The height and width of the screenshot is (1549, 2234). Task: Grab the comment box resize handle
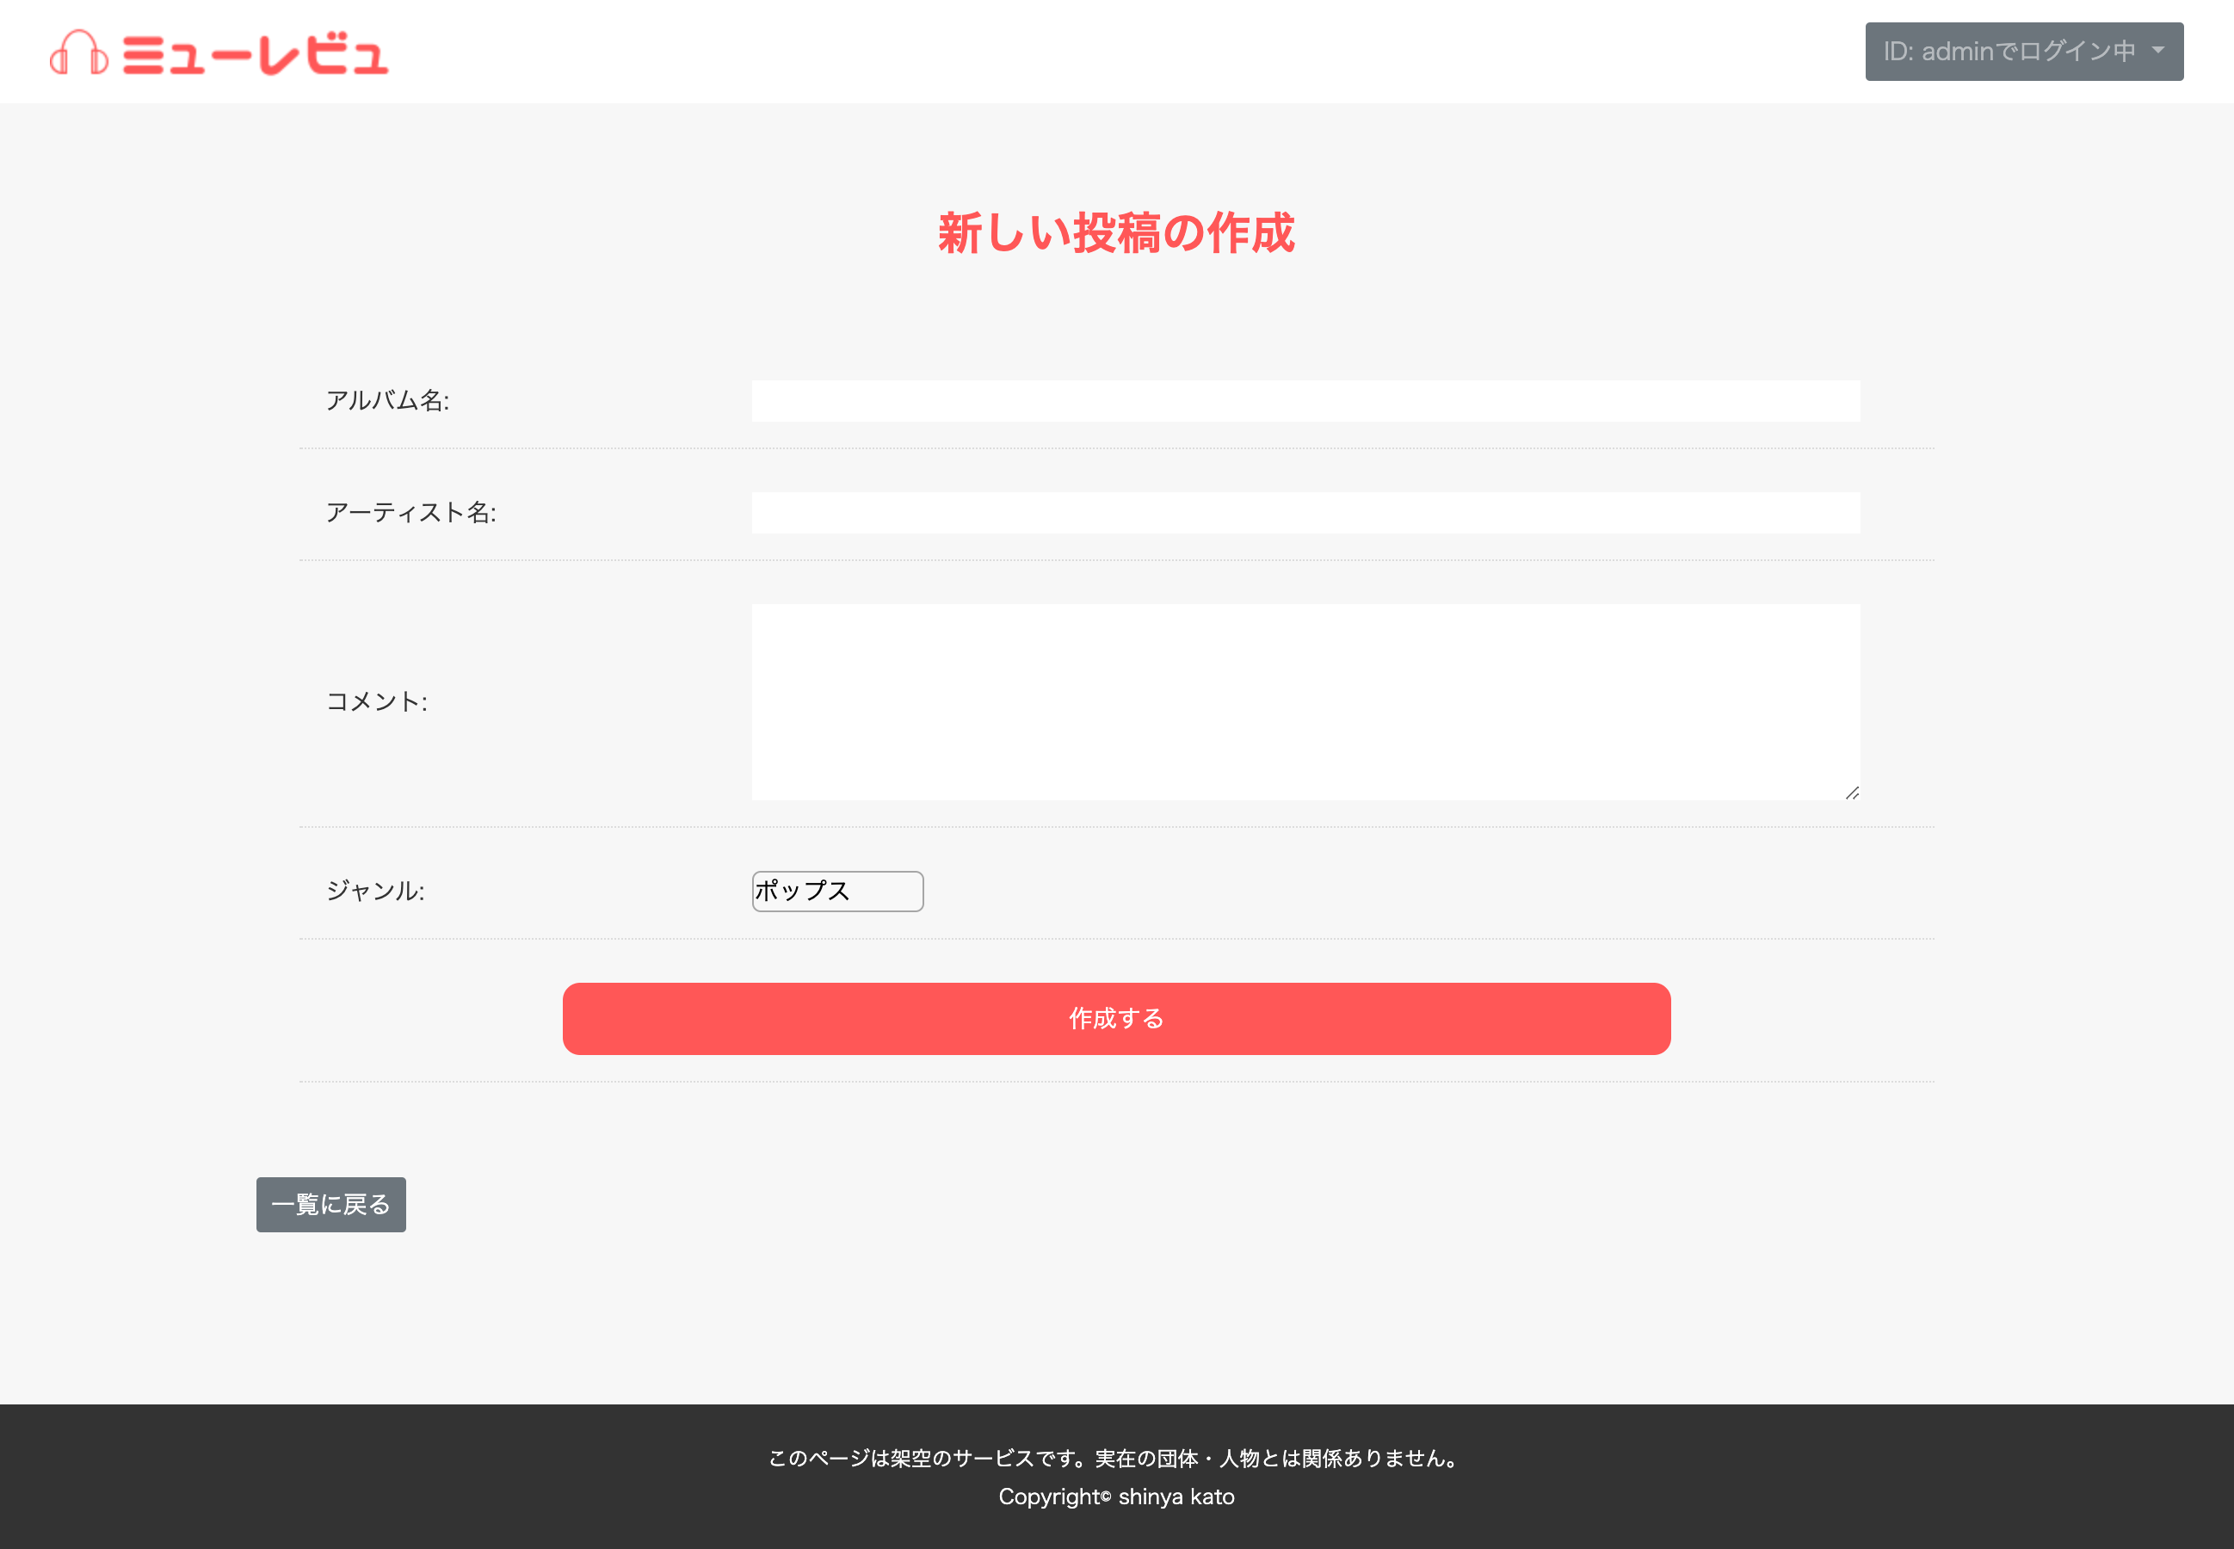coord(1852,793)
